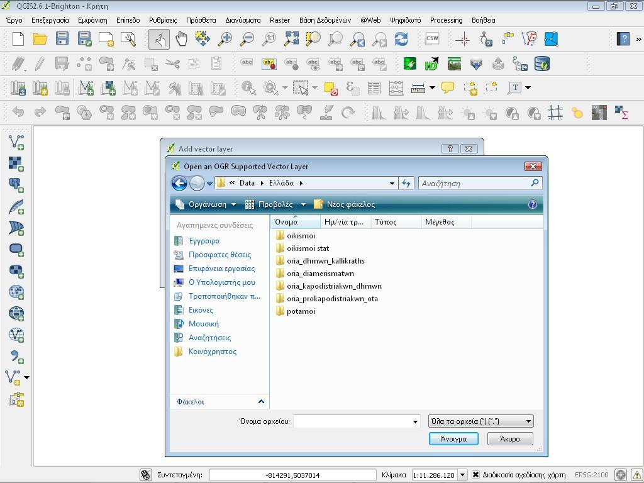Save the project with the floppy disk icon
The width and height of the screenshot is (644, 483).
click(62, 38)
